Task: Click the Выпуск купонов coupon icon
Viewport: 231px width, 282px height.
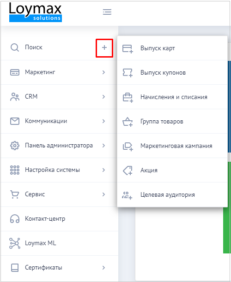Action: tap(128, 73)
